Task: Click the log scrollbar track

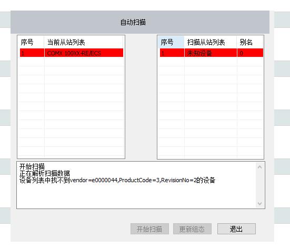Action: [259, 185]
